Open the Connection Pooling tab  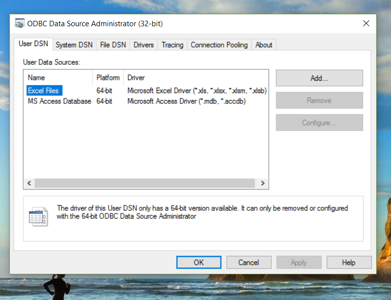(219, 45)
